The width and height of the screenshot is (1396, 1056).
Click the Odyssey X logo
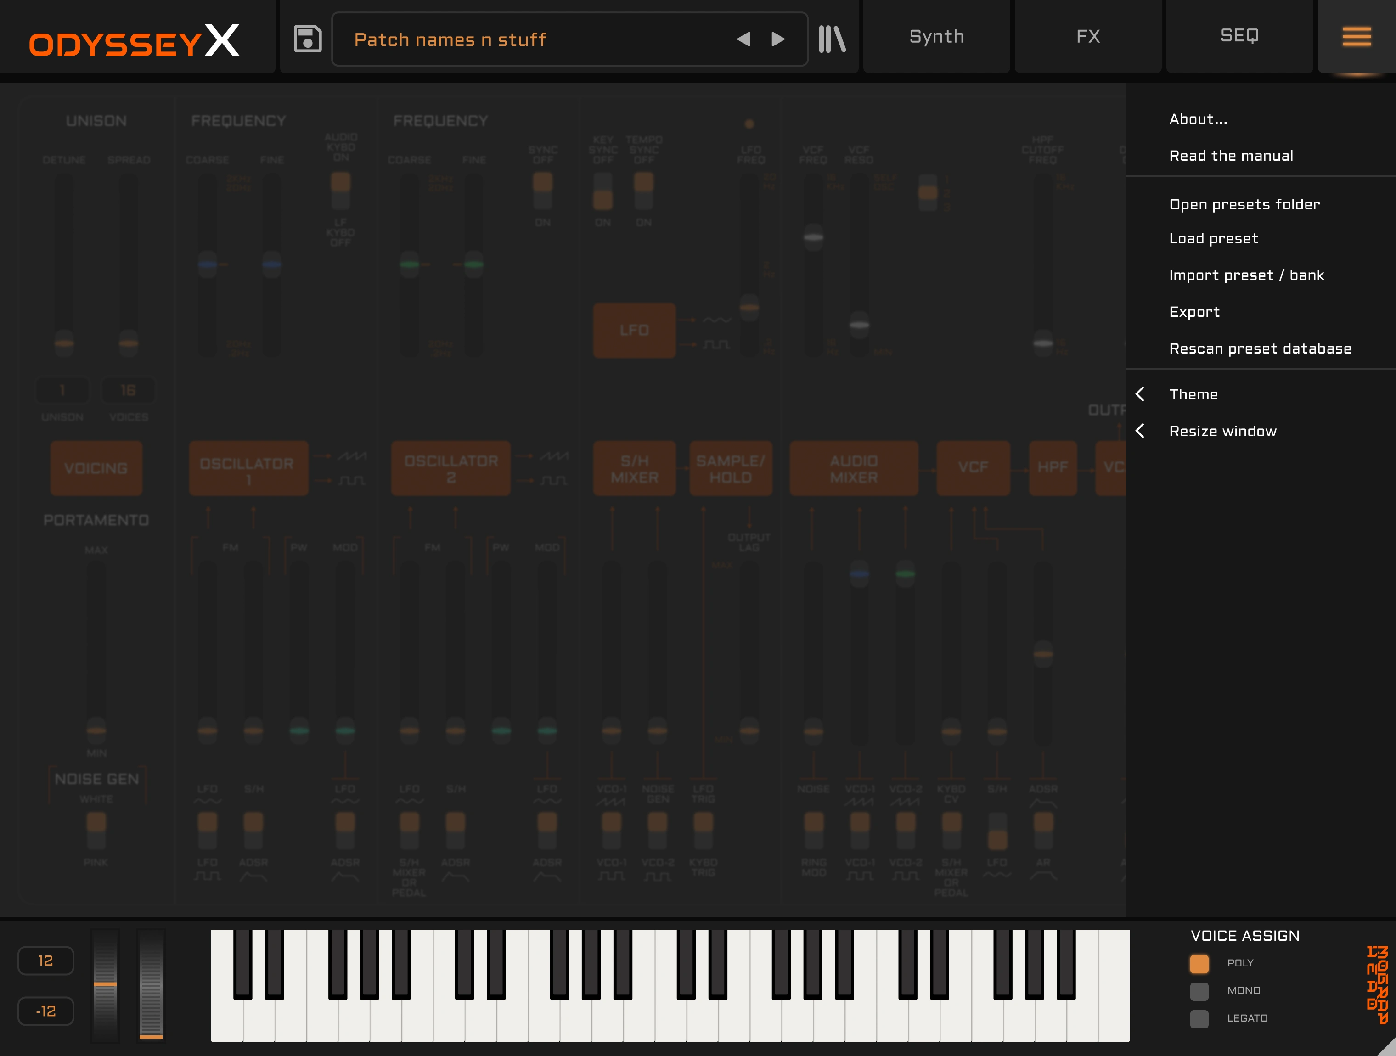135,40
